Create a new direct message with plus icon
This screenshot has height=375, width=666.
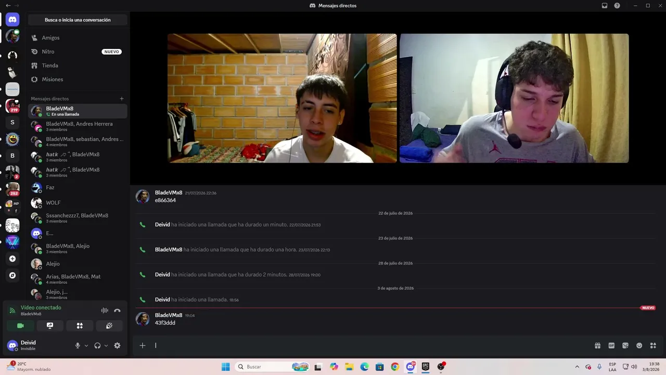[x=122, y=98]
